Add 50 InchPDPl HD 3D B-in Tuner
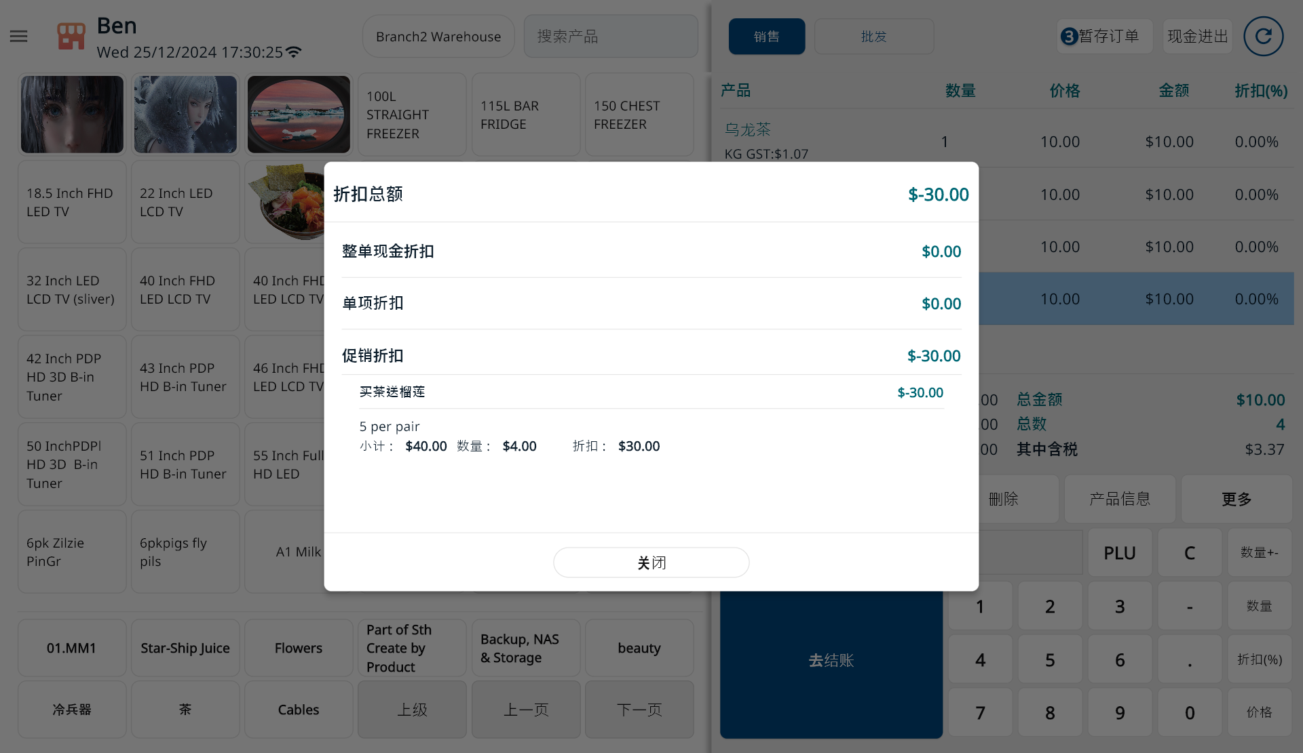This screenshot has width=1303, height=753. pos(72,464)
